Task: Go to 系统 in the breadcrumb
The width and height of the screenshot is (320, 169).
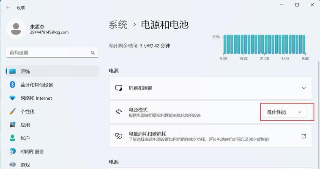Action: click(x=118, y=25)
